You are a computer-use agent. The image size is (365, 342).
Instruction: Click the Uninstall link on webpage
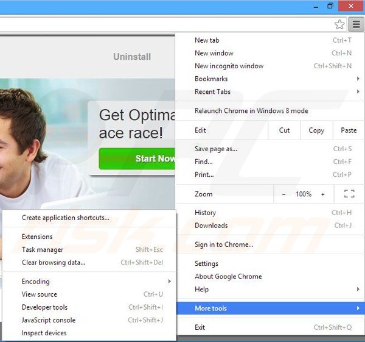(132, 57)
